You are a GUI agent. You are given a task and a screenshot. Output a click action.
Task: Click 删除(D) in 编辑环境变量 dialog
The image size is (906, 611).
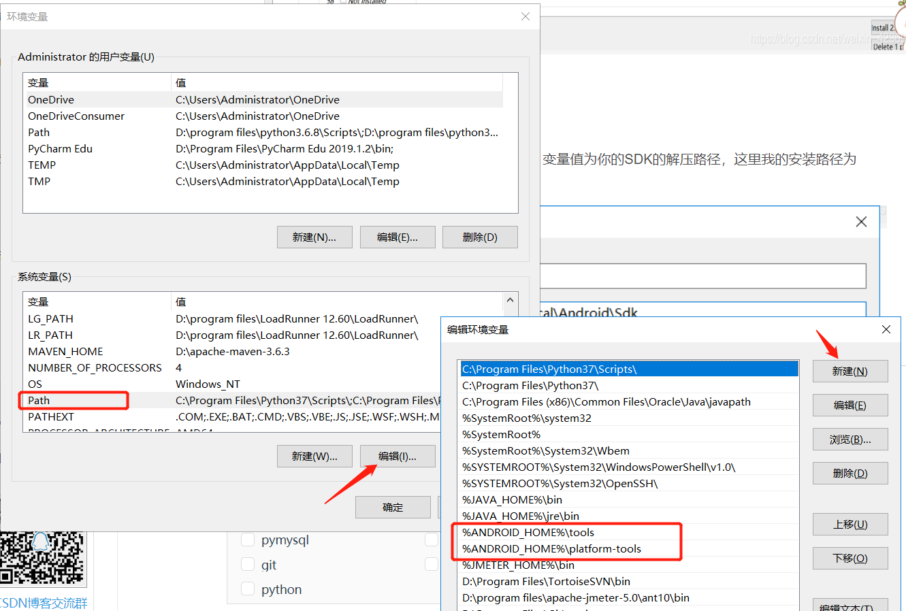pyautogui.click(x=850, y=474)
